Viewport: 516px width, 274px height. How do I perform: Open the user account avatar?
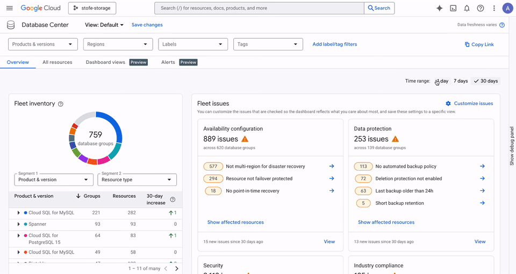click(x=507, y=8)
